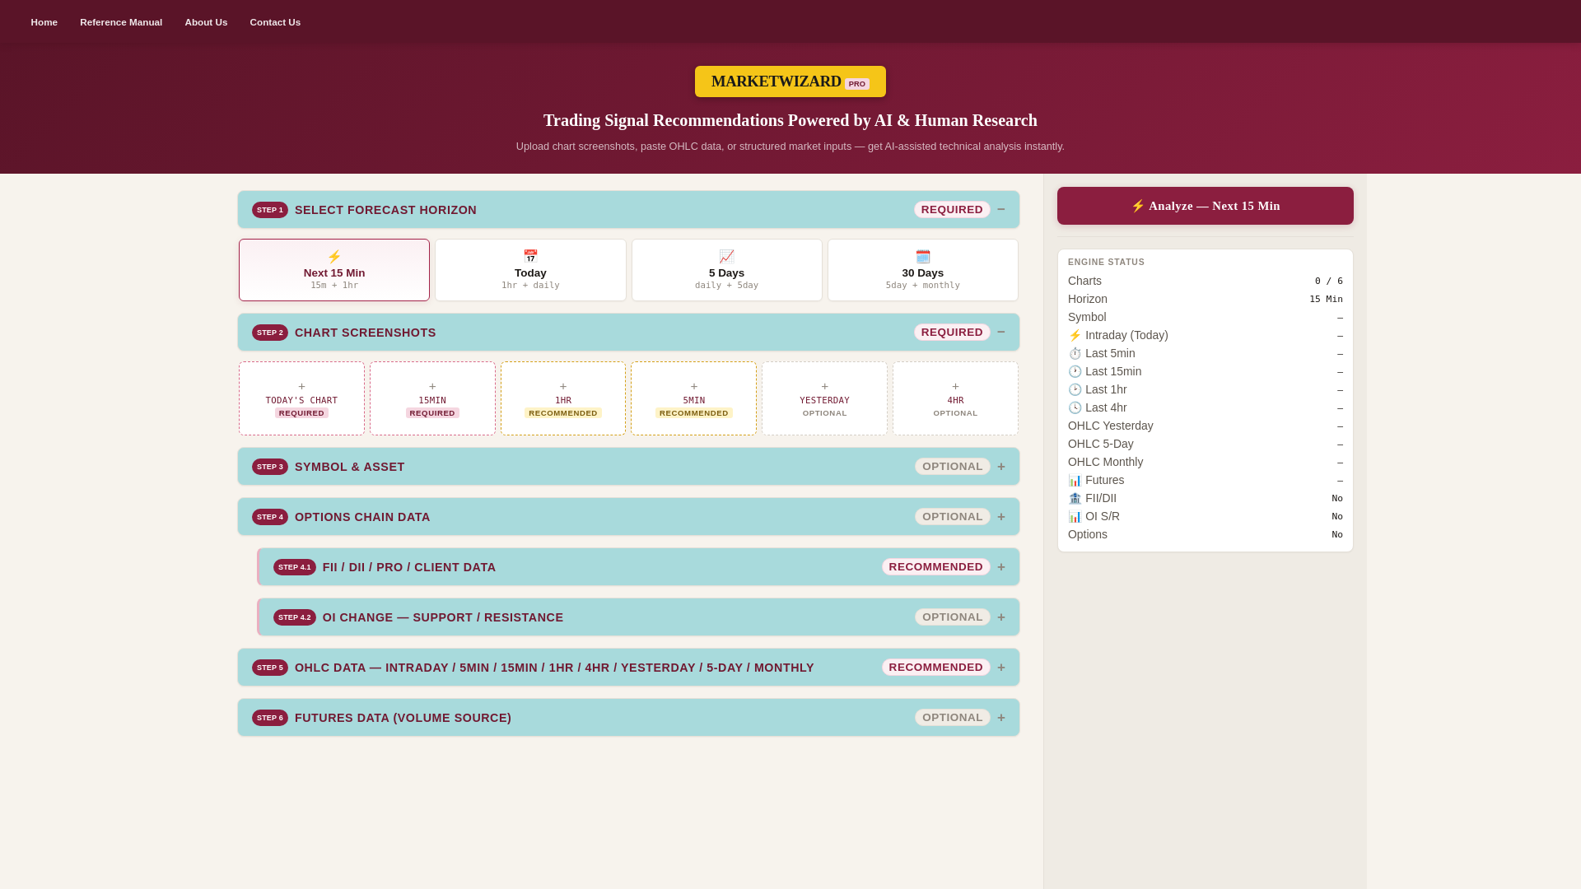Click plus icon on Today's Chart upload slot
Screen dimensions: 1581x889
[x=301, y=387]
